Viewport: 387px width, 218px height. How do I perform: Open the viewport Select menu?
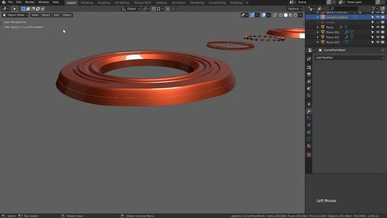pyautogui.click(x=46, y=15)
